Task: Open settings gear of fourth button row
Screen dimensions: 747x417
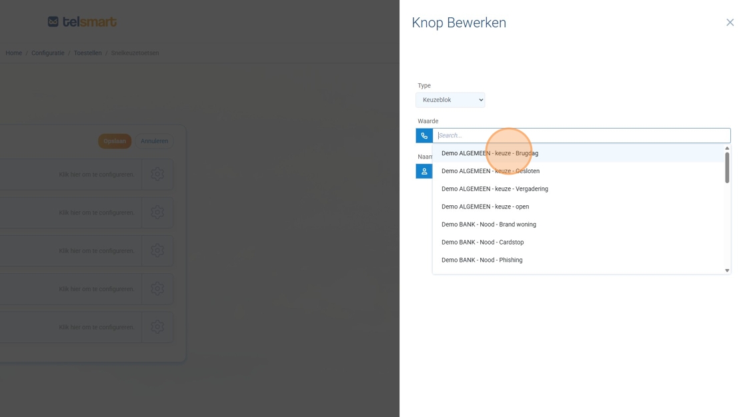Action: tap(157, 289)
